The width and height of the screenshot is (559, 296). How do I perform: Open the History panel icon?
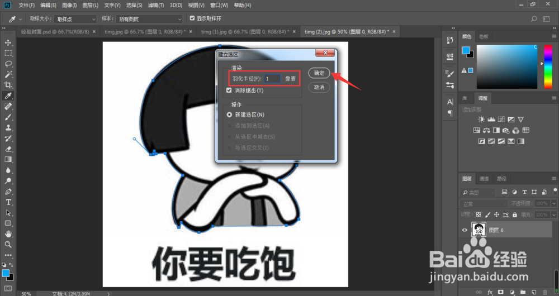[449, 40]
